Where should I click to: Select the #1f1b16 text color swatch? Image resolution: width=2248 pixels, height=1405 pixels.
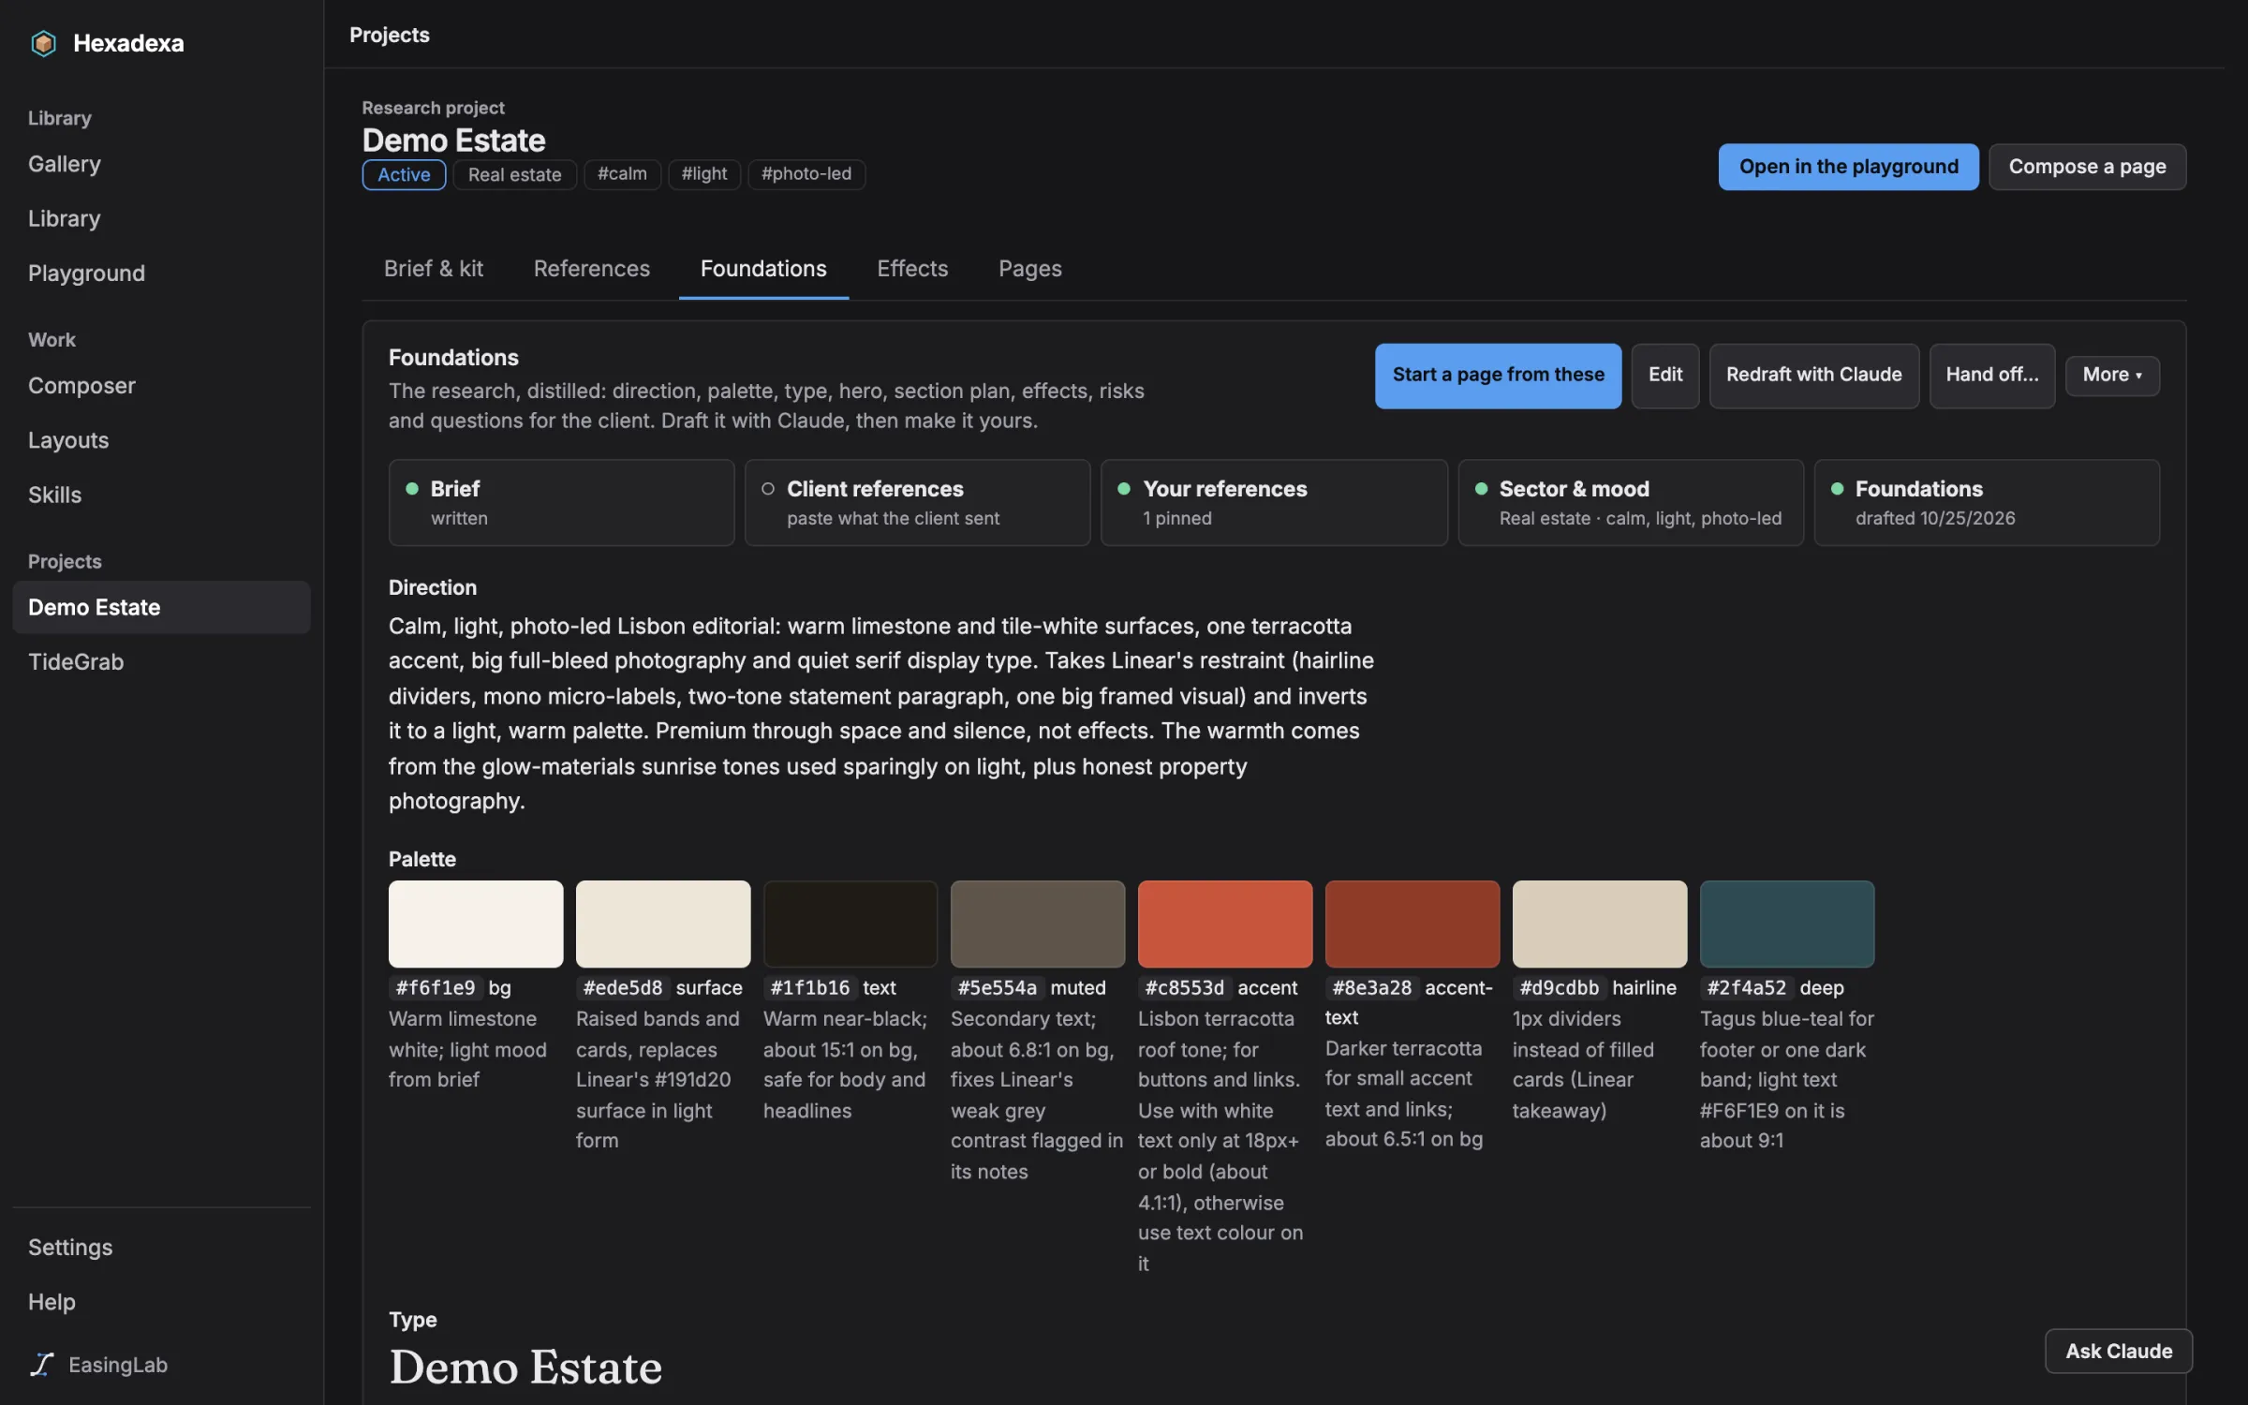click(850, 924)
